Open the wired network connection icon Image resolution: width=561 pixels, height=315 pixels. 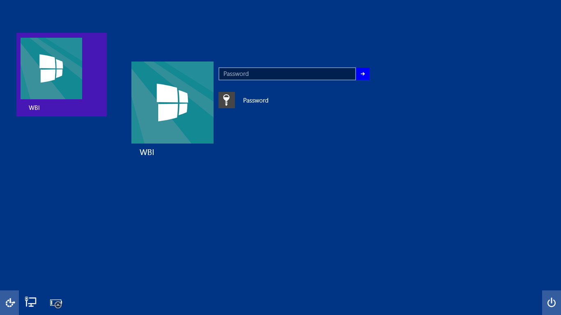coord(31,302)
